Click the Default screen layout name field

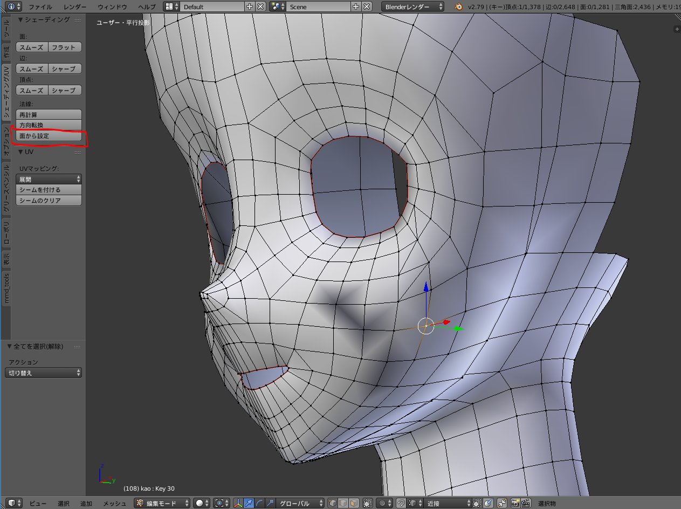pos(212,6)
